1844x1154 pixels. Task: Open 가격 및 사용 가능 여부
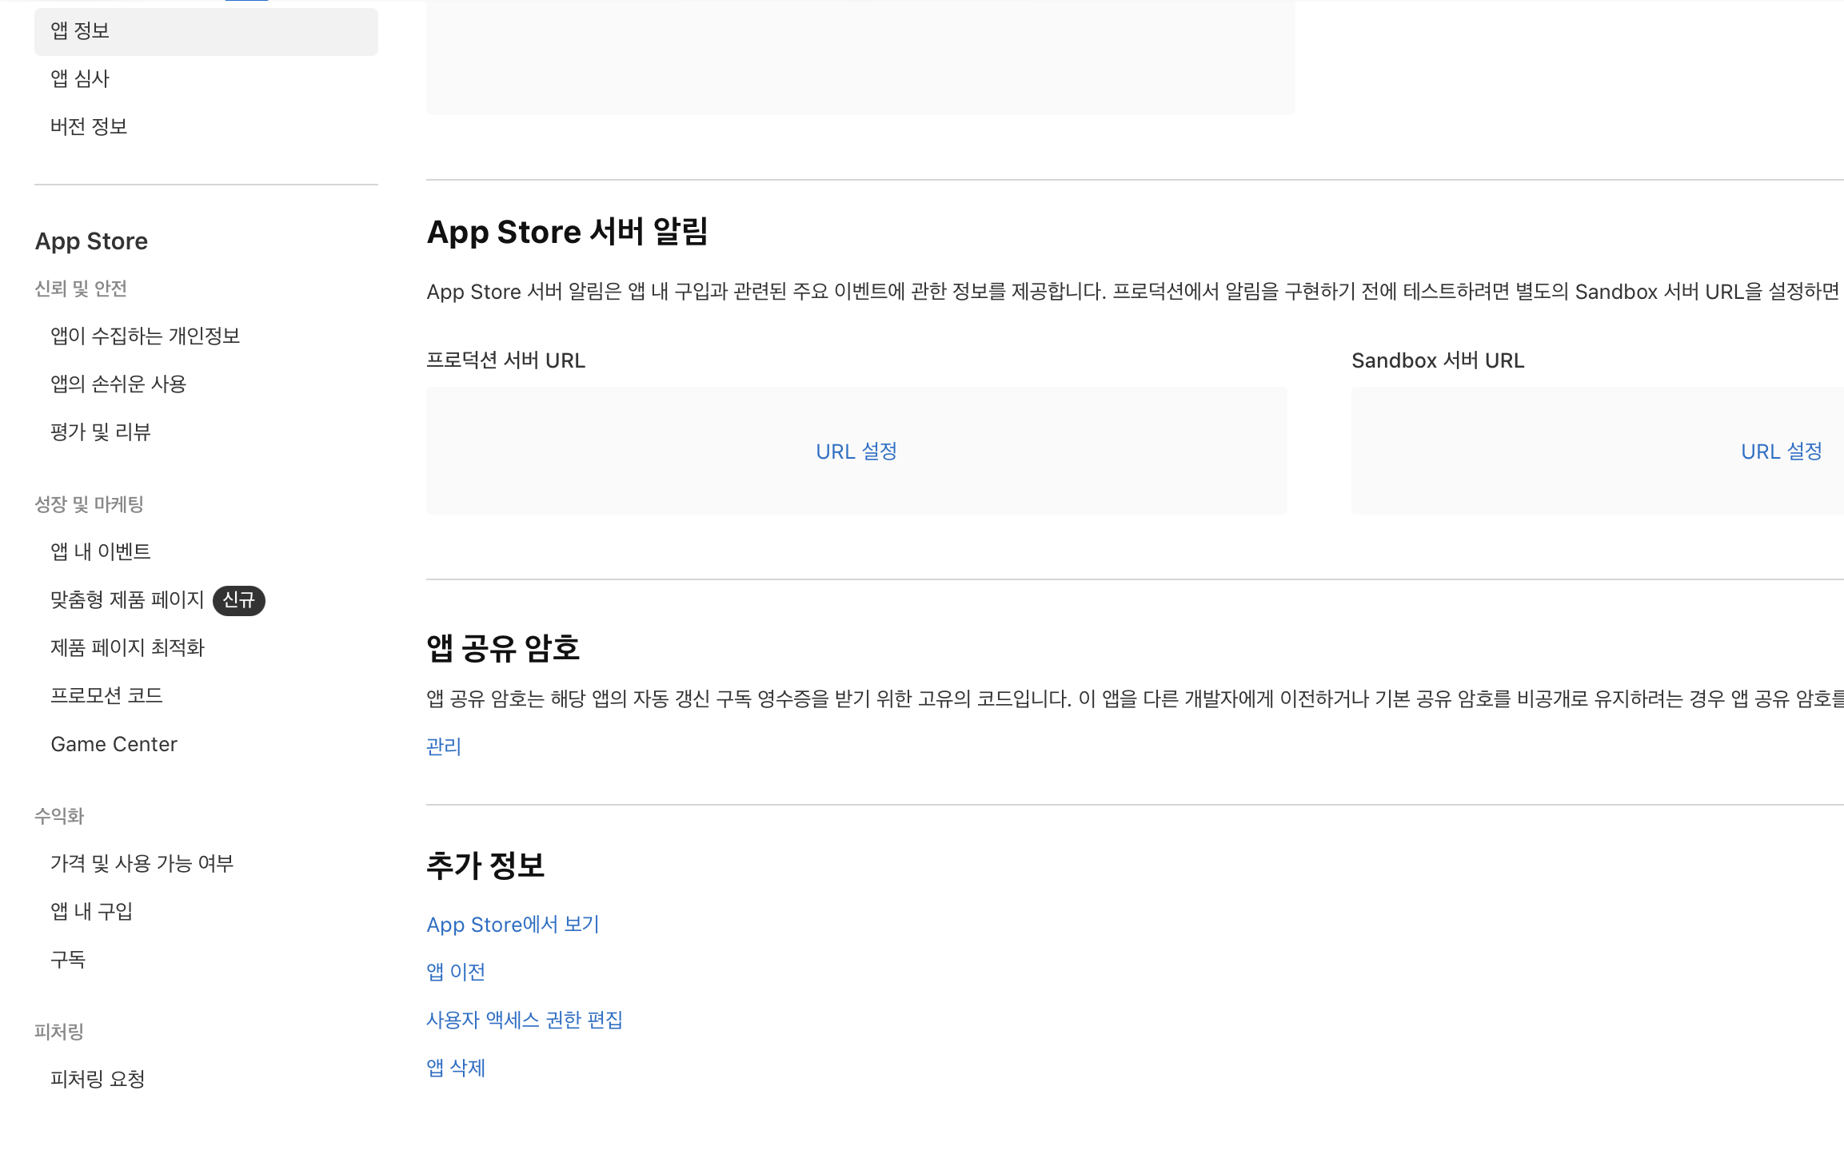142,864
